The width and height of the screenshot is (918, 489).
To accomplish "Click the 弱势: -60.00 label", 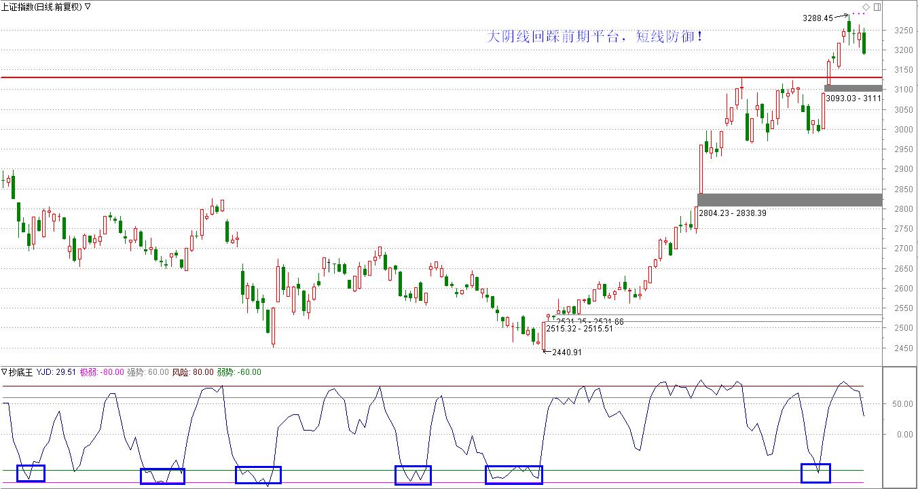I will [x=239, y=372].
